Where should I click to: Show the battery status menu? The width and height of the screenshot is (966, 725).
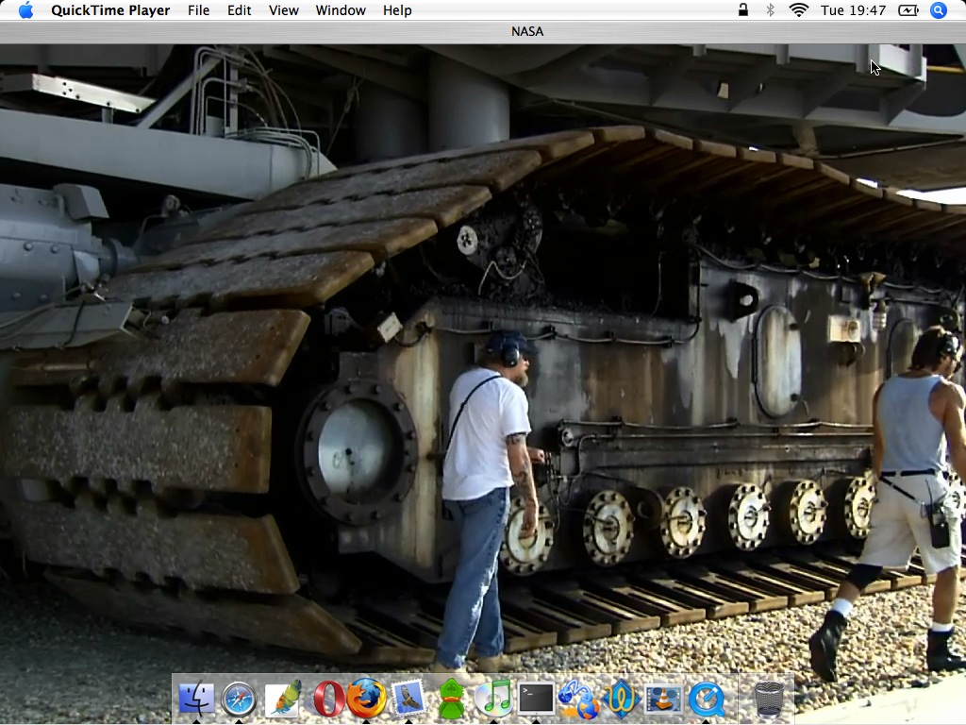click(908, 10)
